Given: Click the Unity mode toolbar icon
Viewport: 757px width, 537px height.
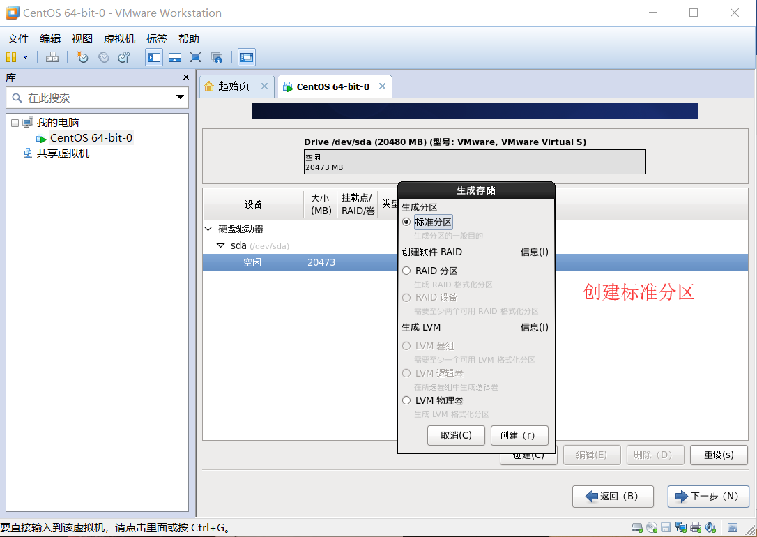Looking at the screenshot, I should [217, 57].
